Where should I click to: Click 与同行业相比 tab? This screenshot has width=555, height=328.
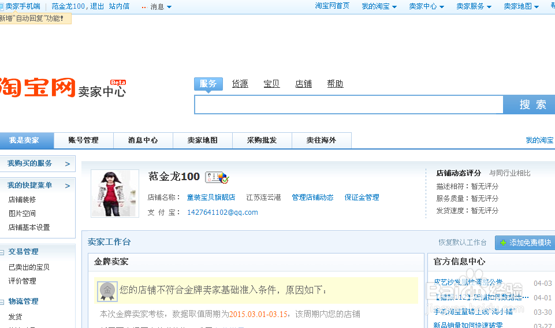point(510,173)
